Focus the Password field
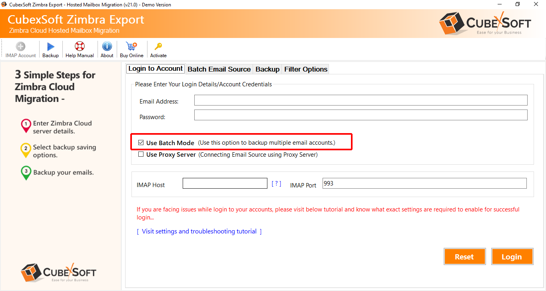The height and width of the screenshot is (291, 546). (361, 115)
